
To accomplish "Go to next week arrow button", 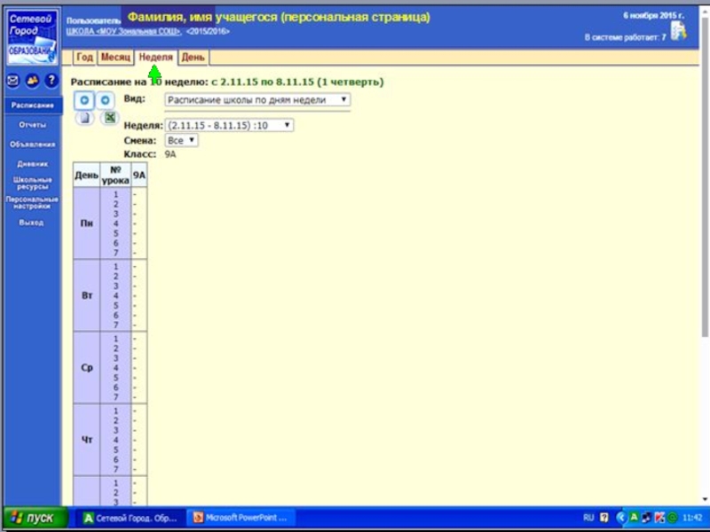I will pyautogui.click(x=105, y=100).
